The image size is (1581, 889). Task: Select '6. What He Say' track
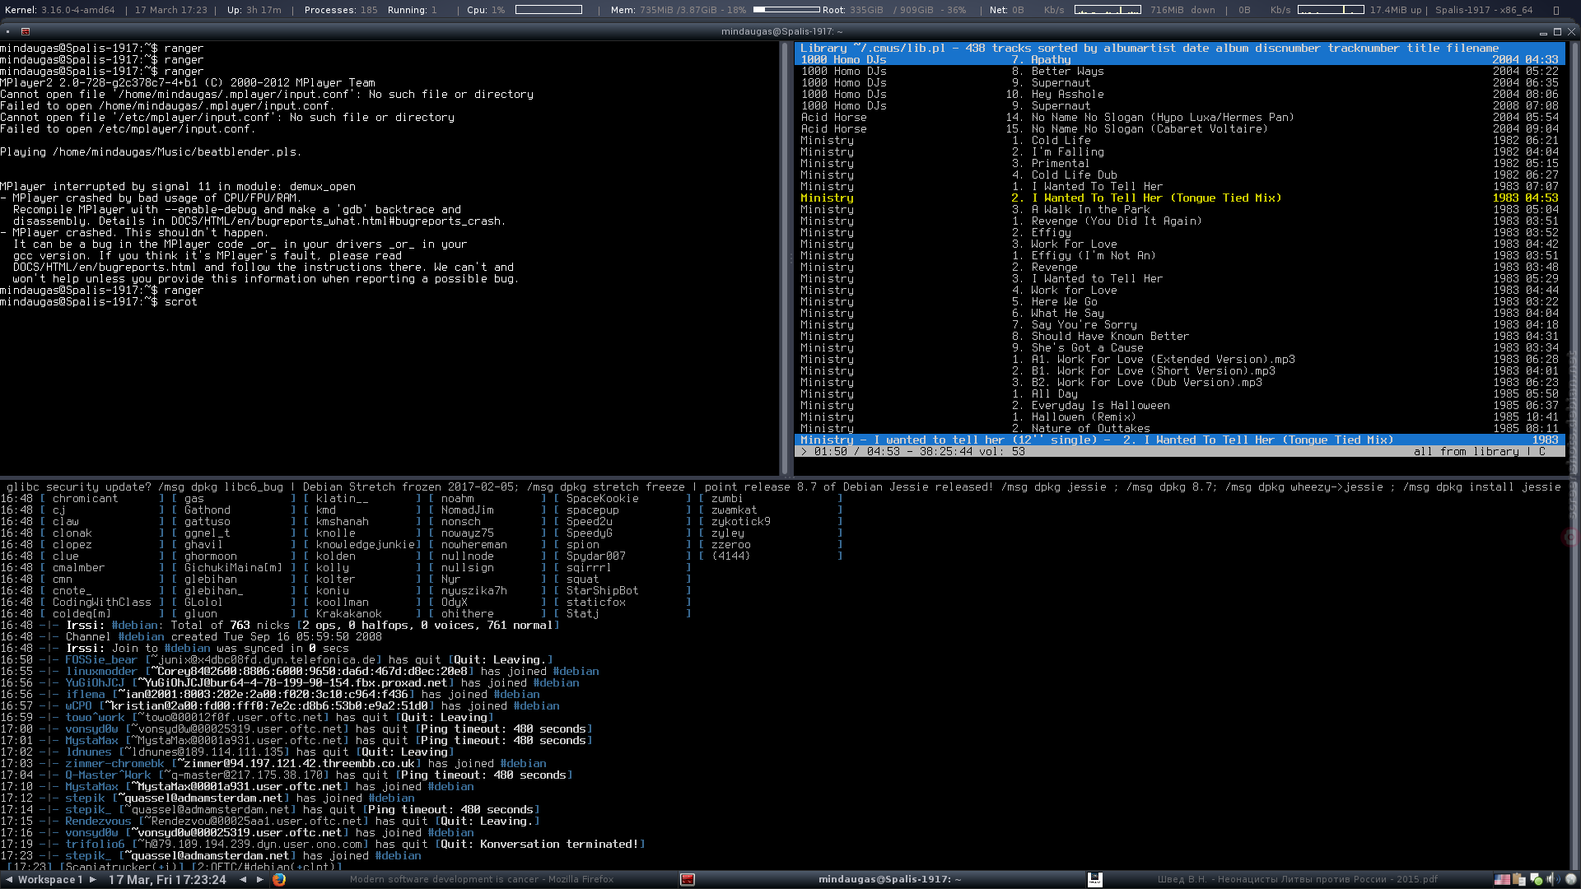click(x=1179, y=314)
